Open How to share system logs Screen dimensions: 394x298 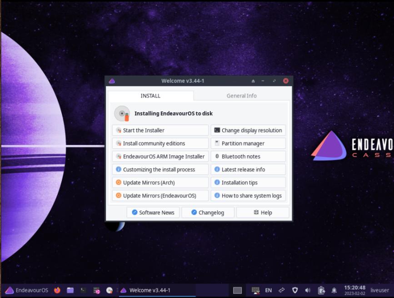248,196
